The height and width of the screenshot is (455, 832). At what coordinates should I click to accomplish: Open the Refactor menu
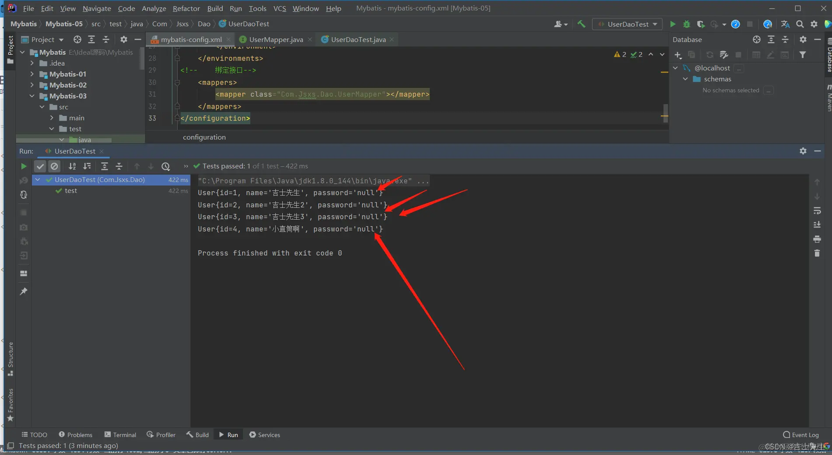click(186, 8)
